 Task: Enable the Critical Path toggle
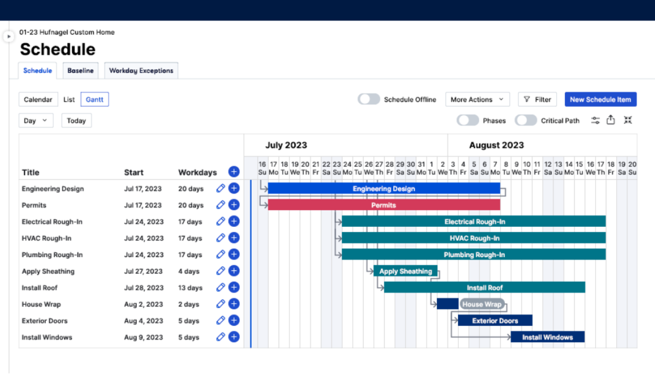[x=526, y=120]
